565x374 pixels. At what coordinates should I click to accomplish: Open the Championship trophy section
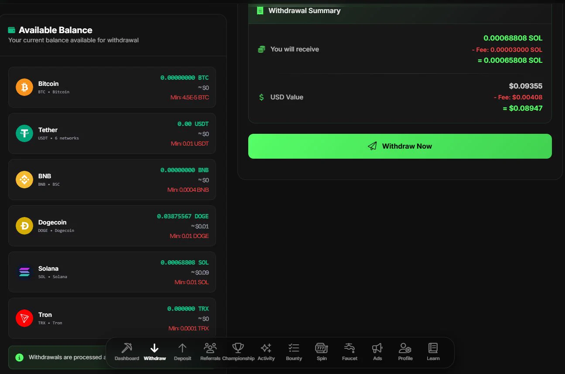pyautogui.click(x=238, y=352)
